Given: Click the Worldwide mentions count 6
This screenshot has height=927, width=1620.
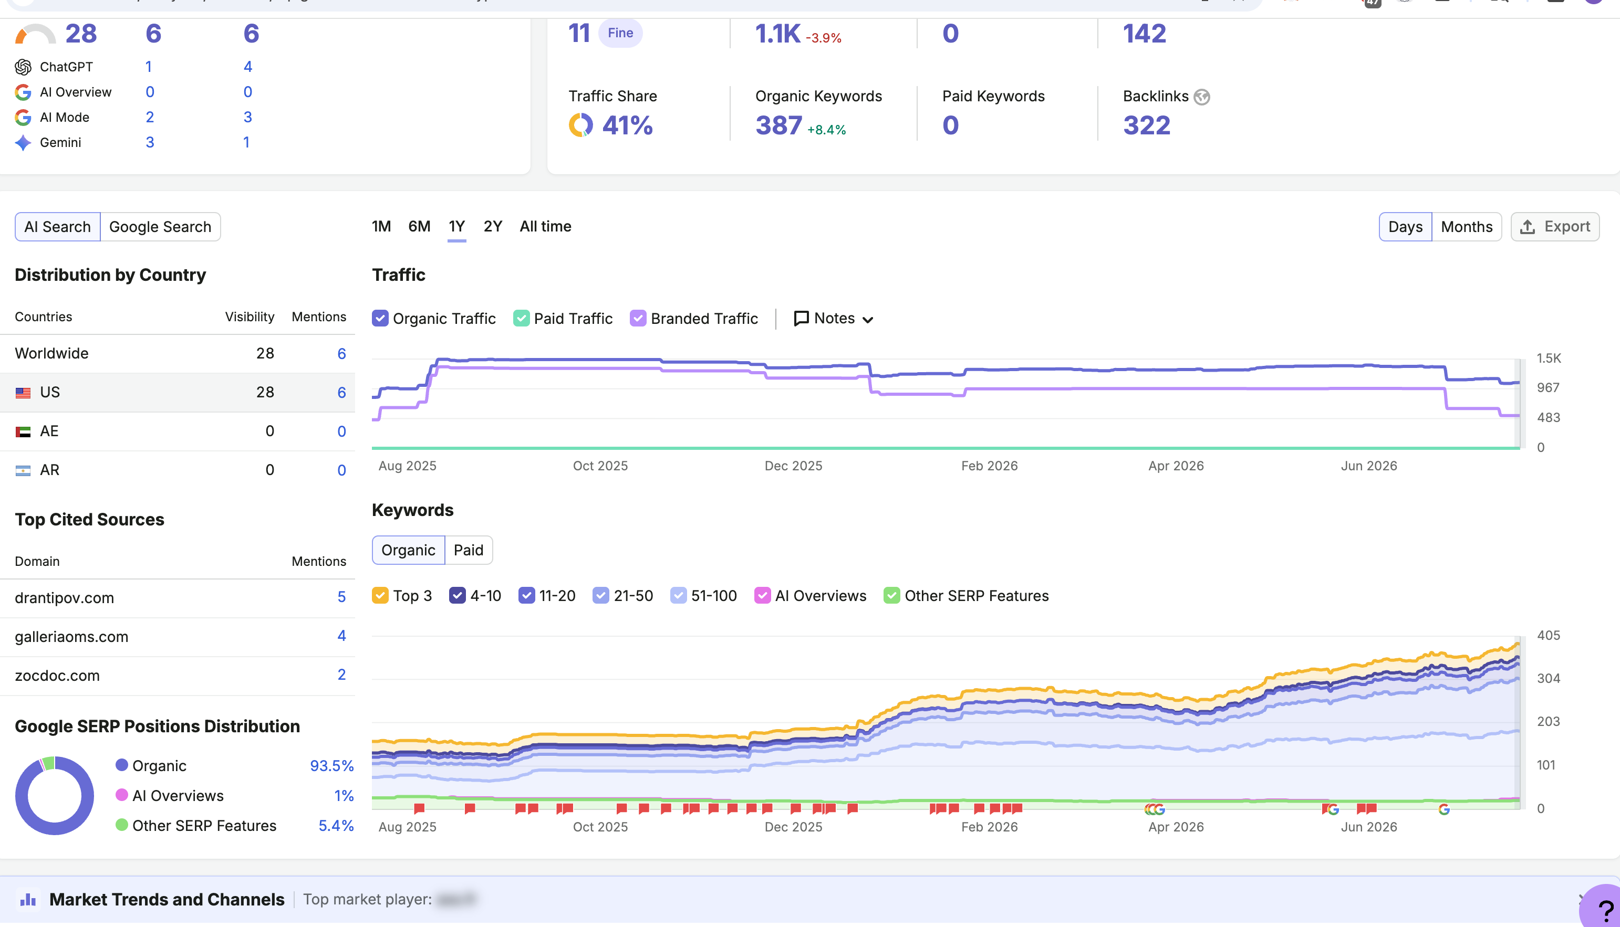Looking at the screenshot, I should [x=341, y=354].
